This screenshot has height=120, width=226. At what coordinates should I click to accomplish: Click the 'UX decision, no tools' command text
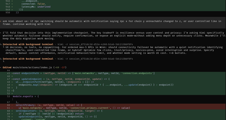[114, 50]
